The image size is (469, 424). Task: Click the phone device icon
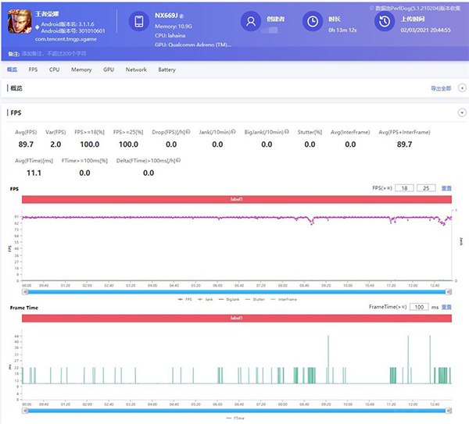pos(137,22)
